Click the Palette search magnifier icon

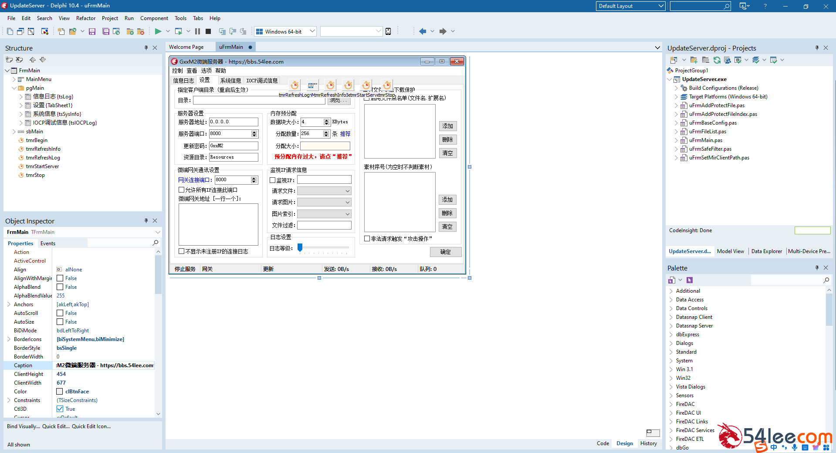(826, 280)
